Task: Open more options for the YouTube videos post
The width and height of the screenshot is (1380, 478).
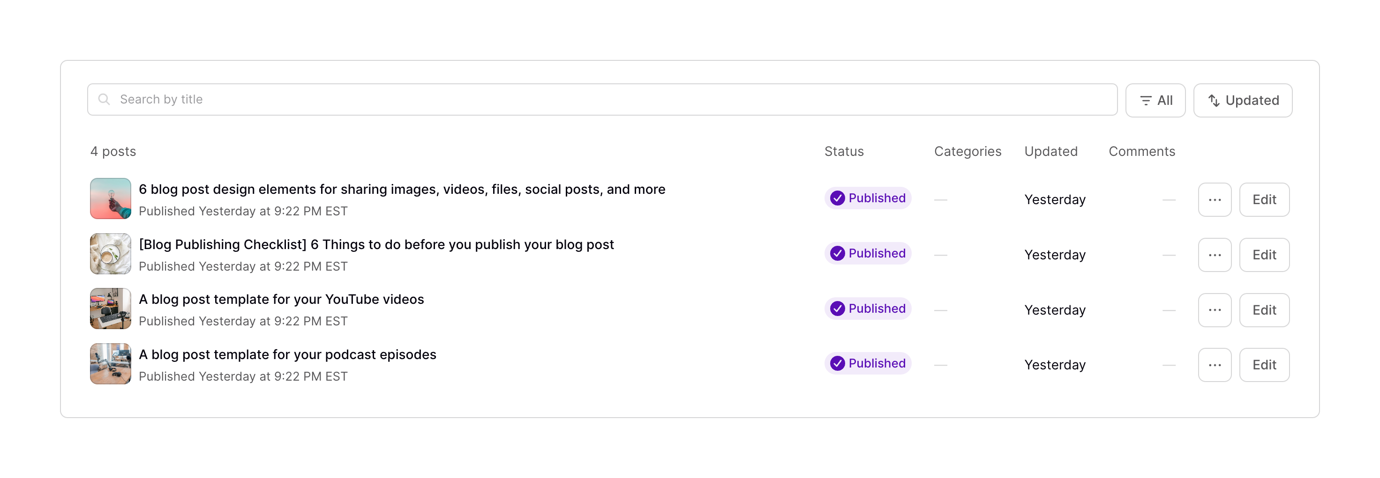Action: 1214,310
